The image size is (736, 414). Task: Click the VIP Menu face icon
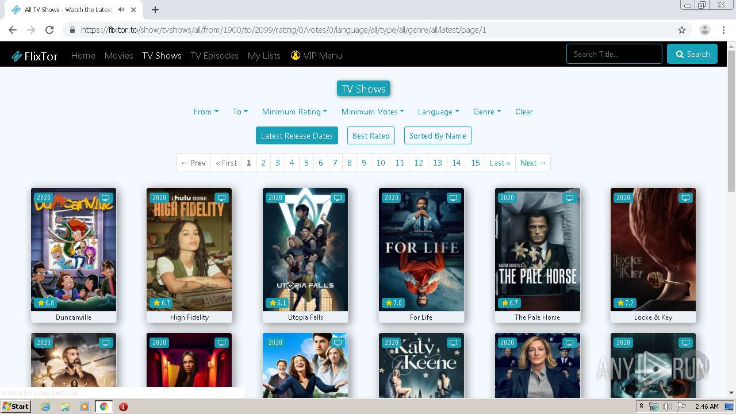pos(296,55)
